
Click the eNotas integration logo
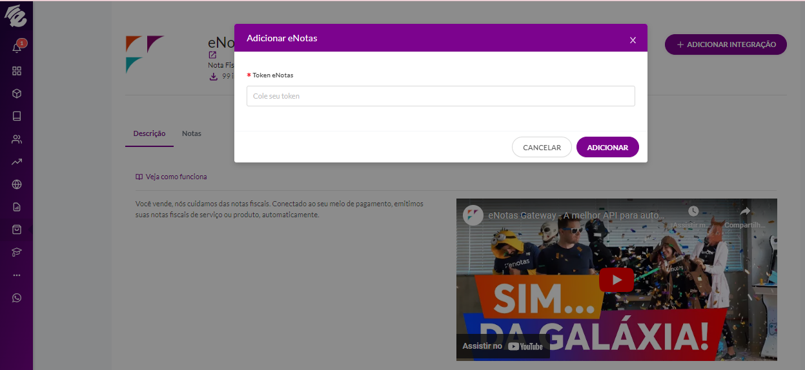click(x=145, y=54)
